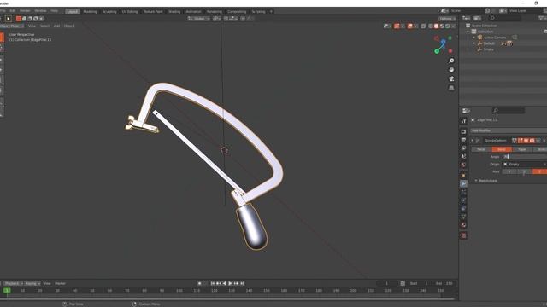The image size is (547, 307).
Task: Open the Object properties tab icon
Action: (463, 175)
